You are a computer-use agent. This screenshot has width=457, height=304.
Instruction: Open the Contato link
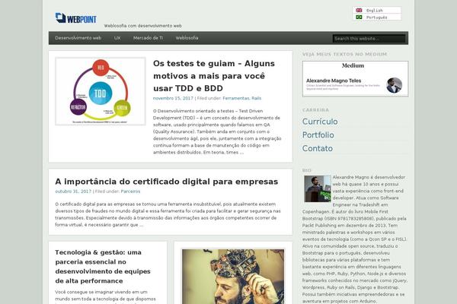click(x=318, y=148)
